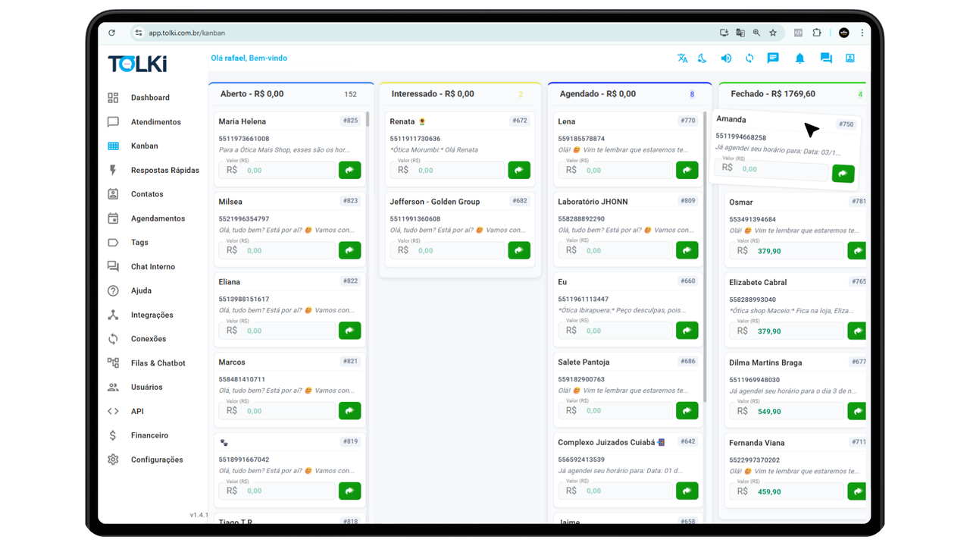The height and width of the screenshot is (546, 970).
Task: Click the Agendado column scrollbar
Action: 706,258
